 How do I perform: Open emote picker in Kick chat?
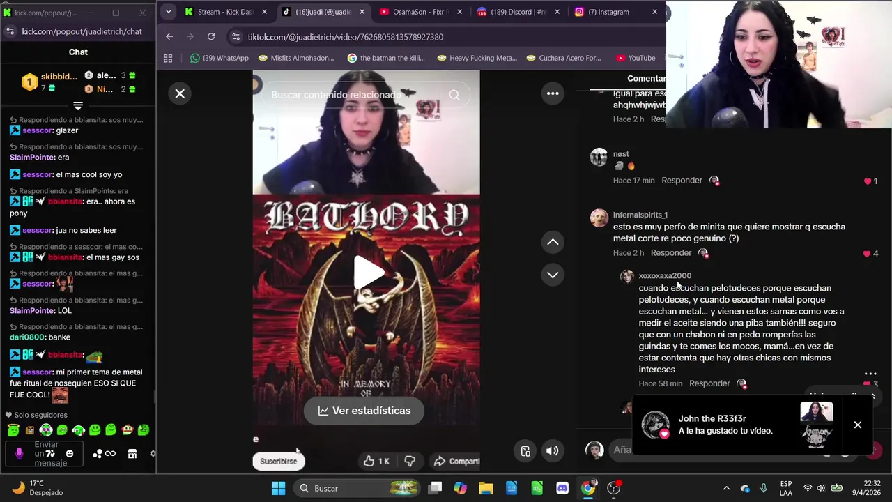[69, 454]
